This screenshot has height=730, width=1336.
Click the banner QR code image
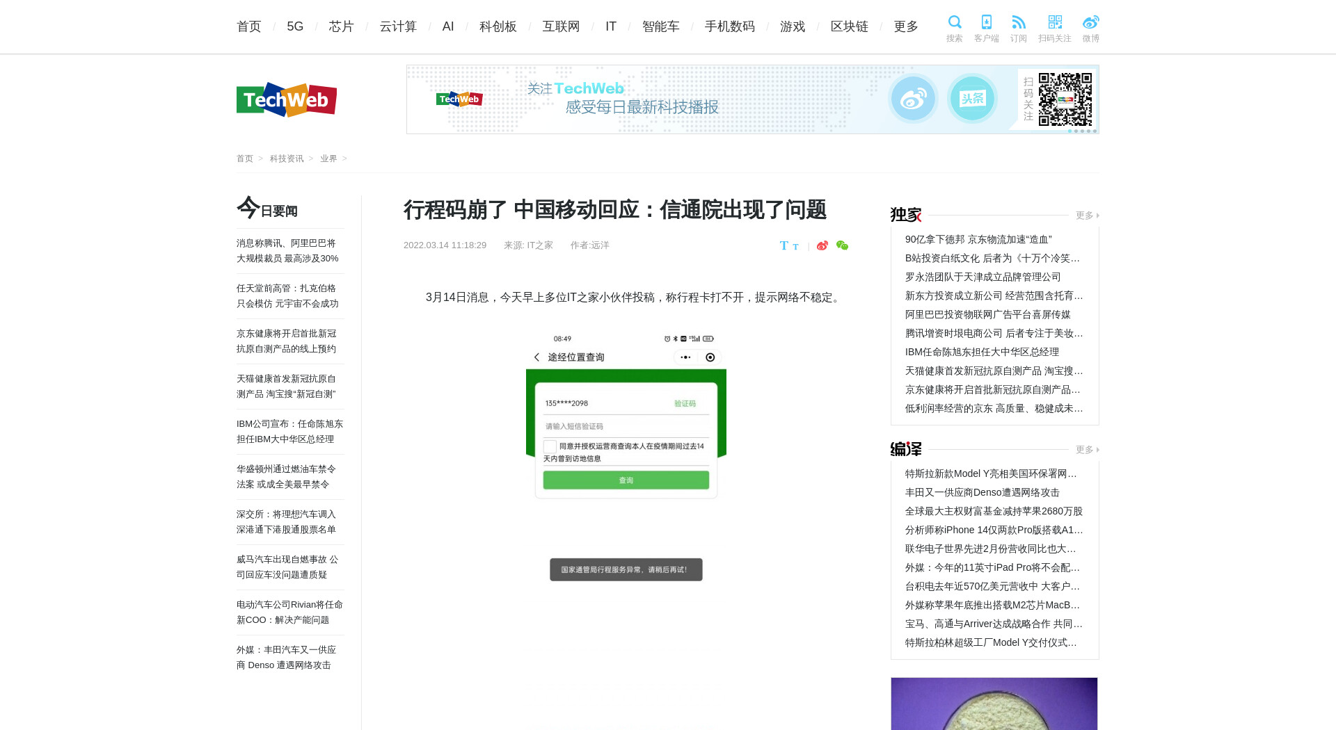tap(1065, 99)
